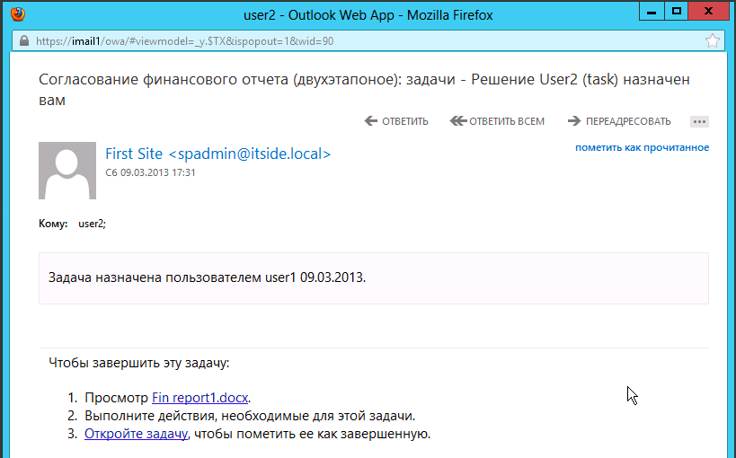Open the more actions ellipsis menu
736x458 pixels.
700,121
